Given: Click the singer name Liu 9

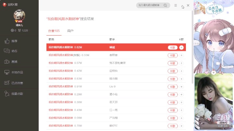Looking at the screenshot, I should [x=112, y=87].
